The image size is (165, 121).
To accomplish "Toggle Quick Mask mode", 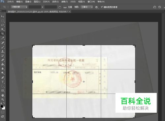I will click(x=3, y=112).
